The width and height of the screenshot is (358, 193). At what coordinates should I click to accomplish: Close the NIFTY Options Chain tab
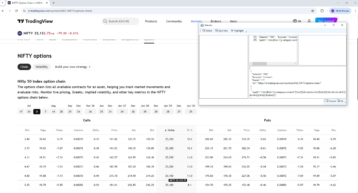pos(47,3)
